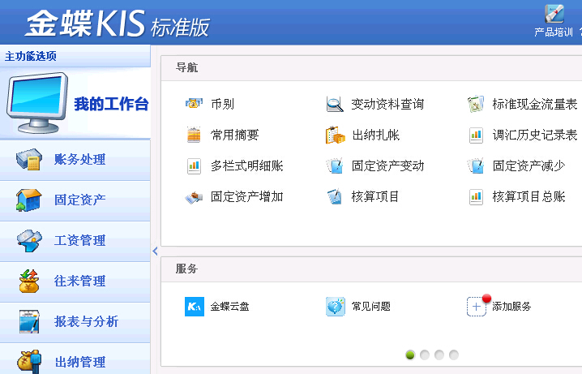This screenshot has height=374, width=582.
Task: Open the 出纳扎帐 link
Action: point(375,135)
